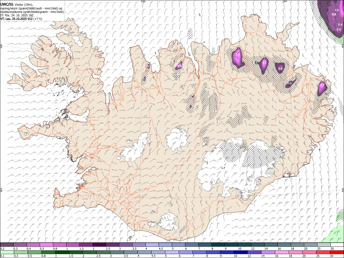The image size is (344, 258).
Task: Select the rain legend swatch starting at 0.3
Action: [x=21, y=252]
